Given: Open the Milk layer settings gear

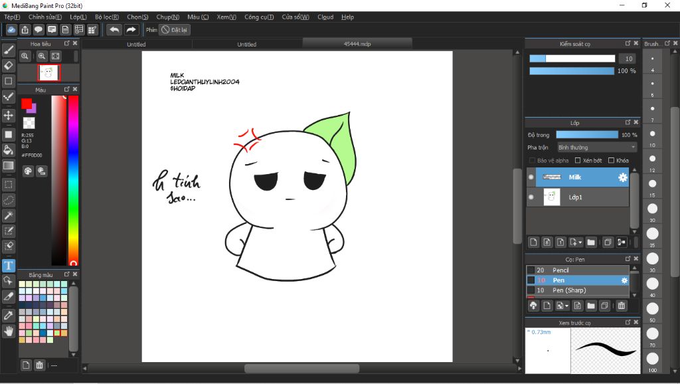Looking at the screenshot, I should point(622,177).
